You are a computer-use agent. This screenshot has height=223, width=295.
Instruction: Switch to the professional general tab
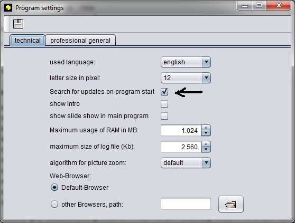[x=80, y=40]
